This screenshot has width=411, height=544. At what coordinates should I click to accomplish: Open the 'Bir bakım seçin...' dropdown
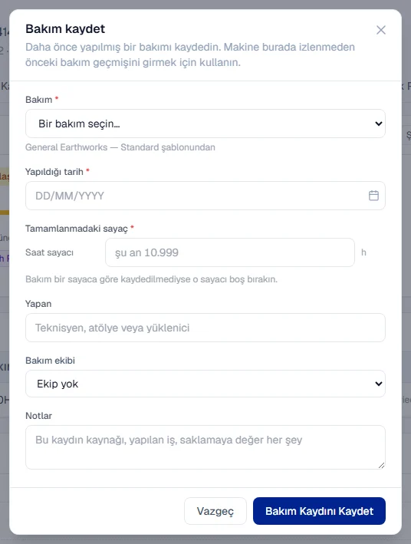point(205,124)
